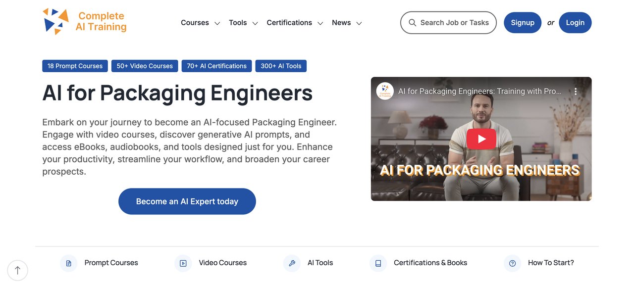Viewport: 634px width, 288px height.
Task: Select the 50+ Video Courses badge
Action: pyautogui.click(x=145, y=66)
